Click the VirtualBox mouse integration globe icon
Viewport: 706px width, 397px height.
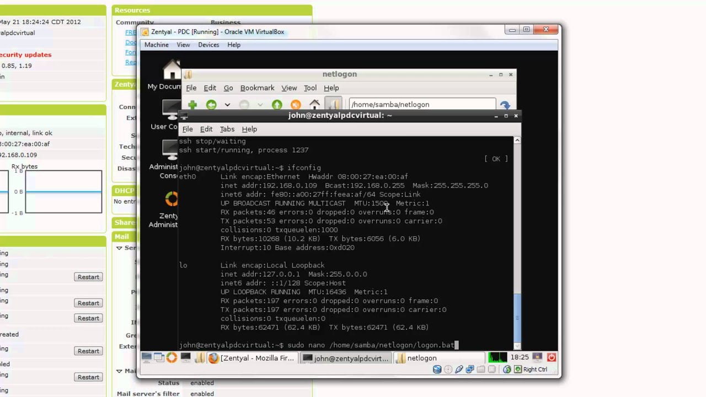[x=507, y=369]
